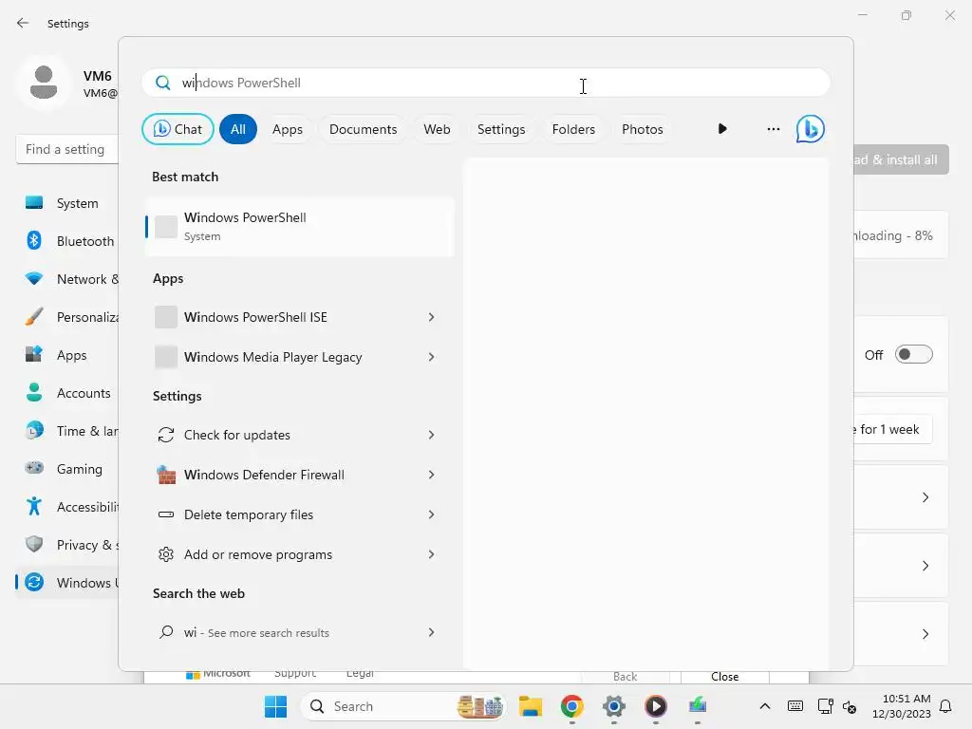This screenshot has width=972, height=729.
Task: Open the three-dots more options menu
Action: [x=773, y=129]
